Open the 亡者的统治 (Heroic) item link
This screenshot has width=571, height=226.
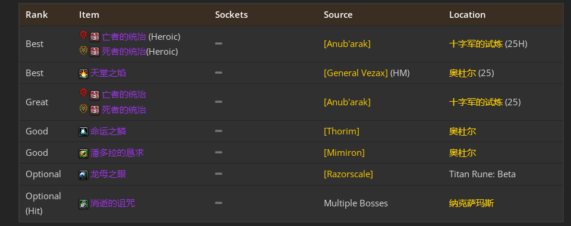click(124, 36)
